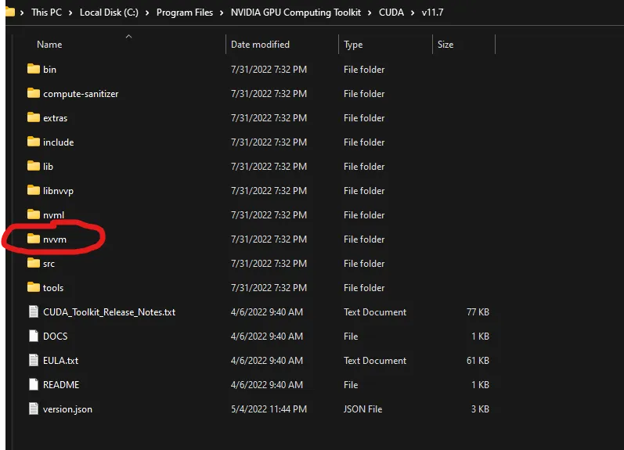Click Text Document type in EULA.txt row
Viewport: 624px width, 450px height.
click(375, 361)
